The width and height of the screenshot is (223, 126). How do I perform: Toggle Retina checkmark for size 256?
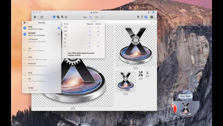point(98,31)
